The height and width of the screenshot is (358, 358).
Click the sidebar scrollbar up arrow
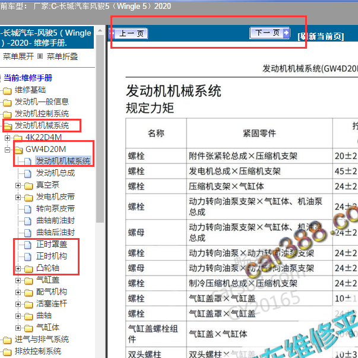click(x=100, y=30)
